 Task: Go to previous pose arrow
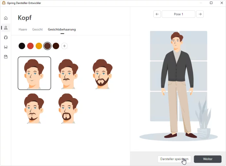point(157,14)
